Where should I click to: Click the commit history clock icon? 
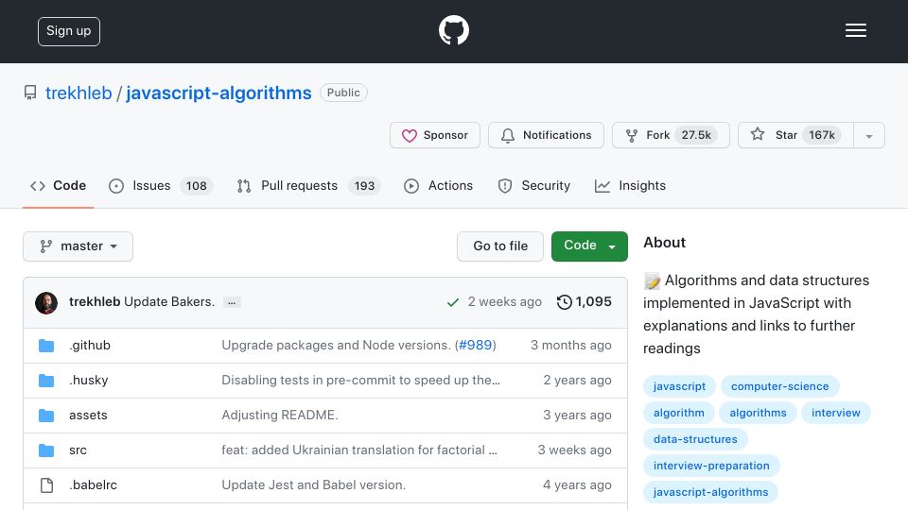[x=564, y=302]
